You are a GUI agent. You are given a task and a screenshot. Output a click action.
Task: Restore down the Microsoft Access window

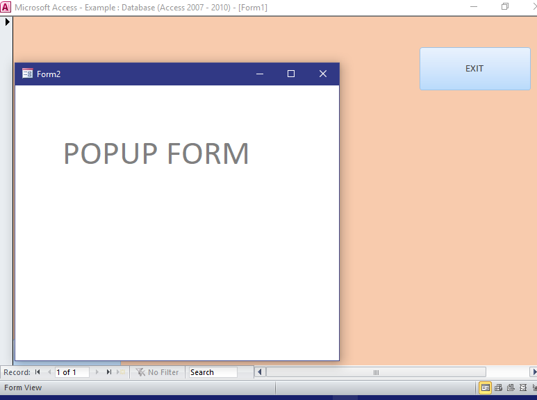(505, 6)
